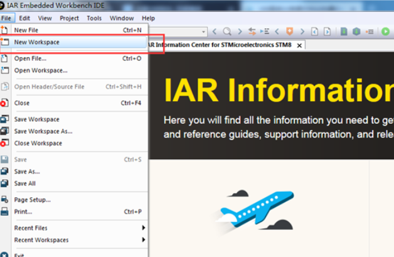Click the green Download and Debug button

[x=385, y=31]
